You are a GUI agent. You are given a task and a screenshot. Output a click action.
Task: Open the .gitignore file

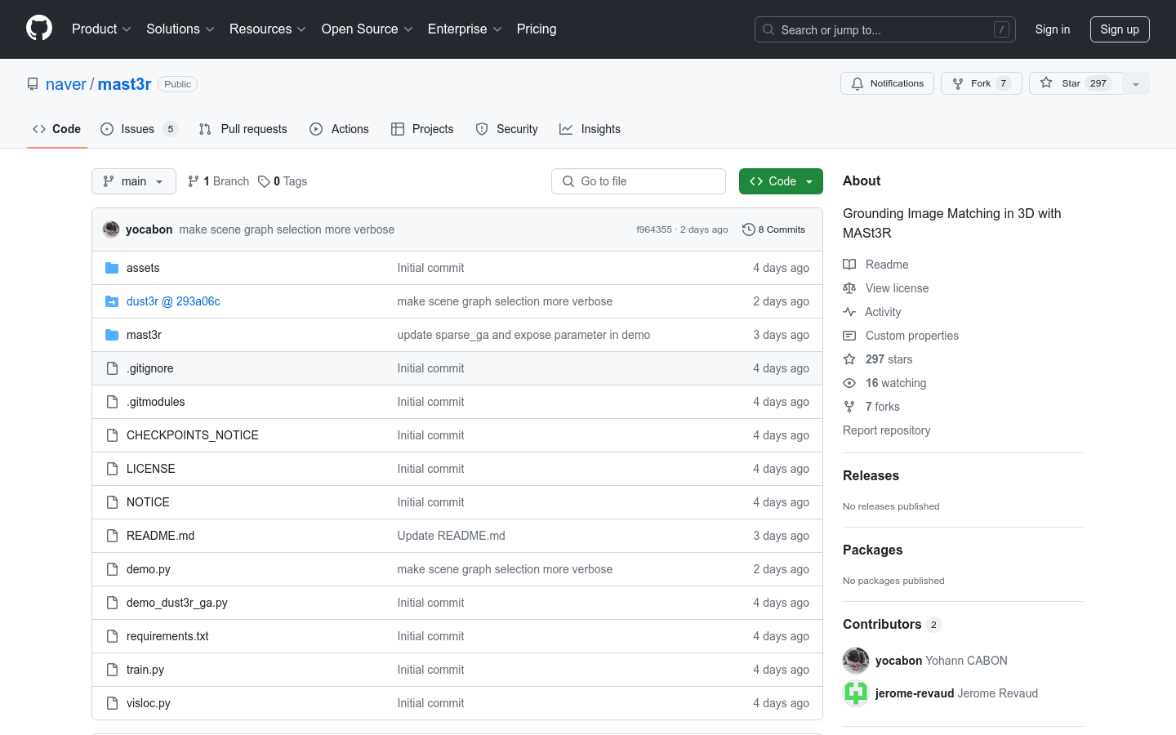click(x=150, y=368)
